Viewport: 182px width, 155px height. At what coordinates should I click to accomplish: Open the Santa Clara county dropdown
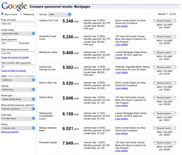pos(18,90)
